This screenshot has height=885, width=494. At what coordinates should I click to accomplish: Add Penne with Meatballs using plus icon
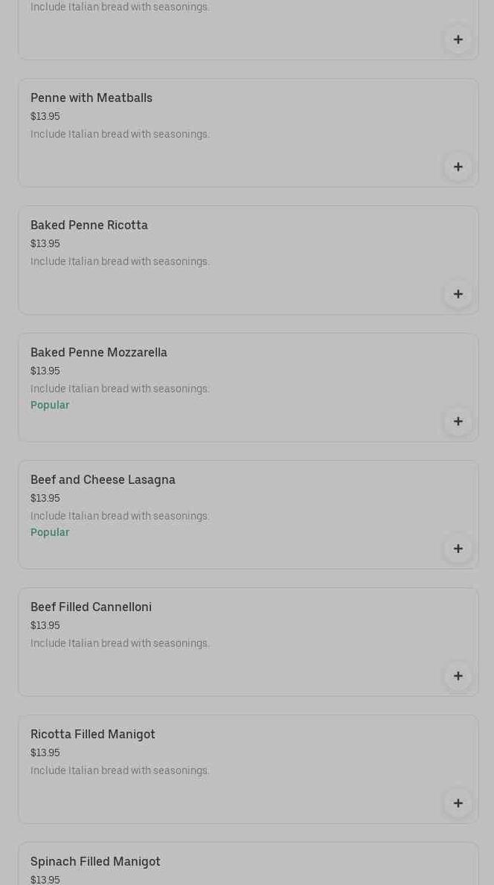[x=458, y=167]
